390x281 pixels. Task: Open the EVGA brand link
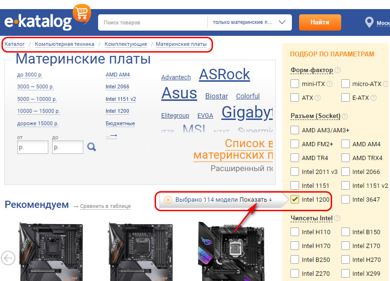(x=205, y=116)
